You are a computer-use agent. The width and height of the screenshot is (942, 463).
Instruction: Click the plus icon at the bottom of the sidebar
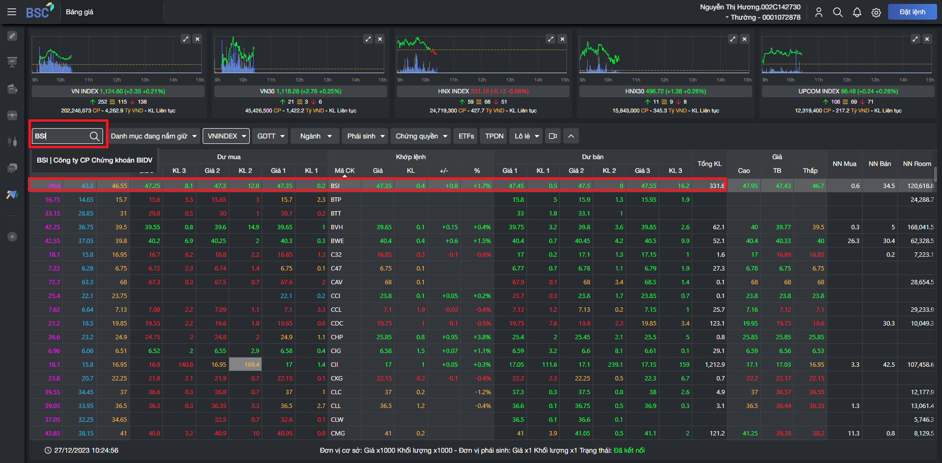coord(12,236)
